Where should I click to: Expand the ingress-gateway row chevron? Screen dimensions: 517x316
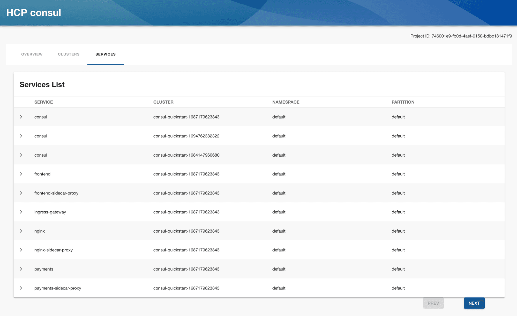coord(21,212)
